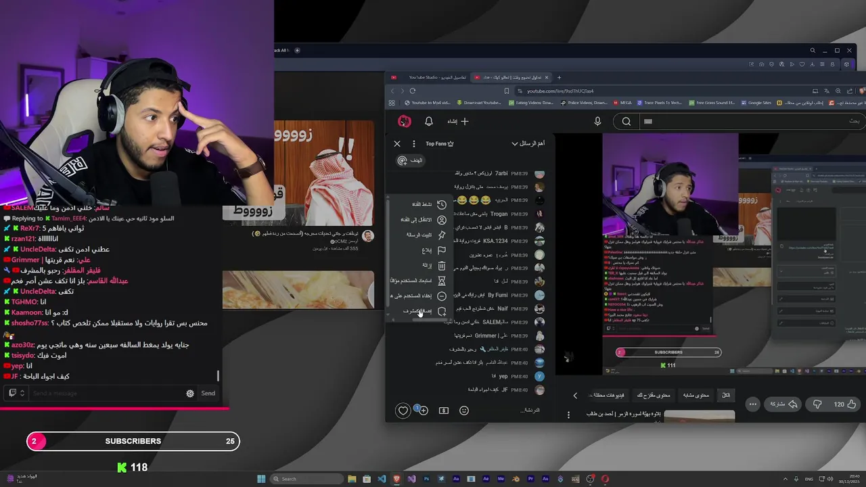The height and width of the screenshot is (487, 866).
Task: Open File Explorer from the taskbar
Action: point(352,479)
